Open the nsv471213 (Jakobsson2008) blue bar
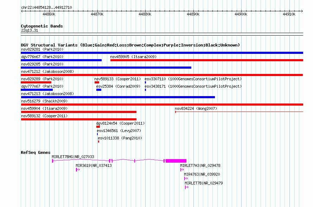 [118, 97]
